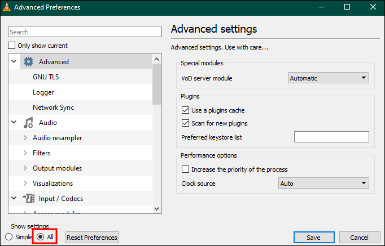Click the Reset Preferences button
This screenshot has height=246, width=385.
click(92, 238)
